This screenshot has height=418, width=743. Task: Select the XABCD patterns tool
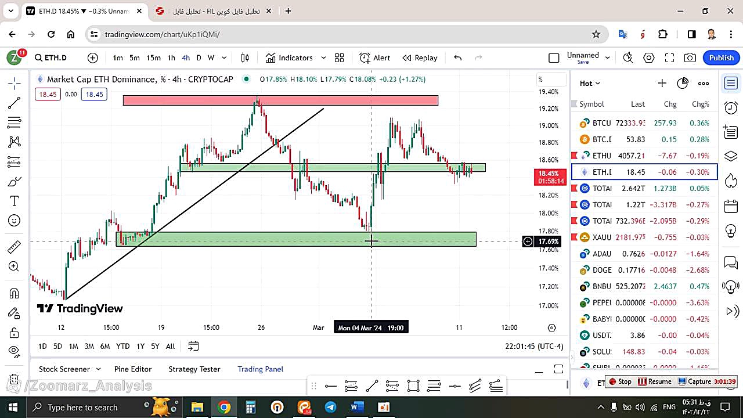(x=15, y=142)
